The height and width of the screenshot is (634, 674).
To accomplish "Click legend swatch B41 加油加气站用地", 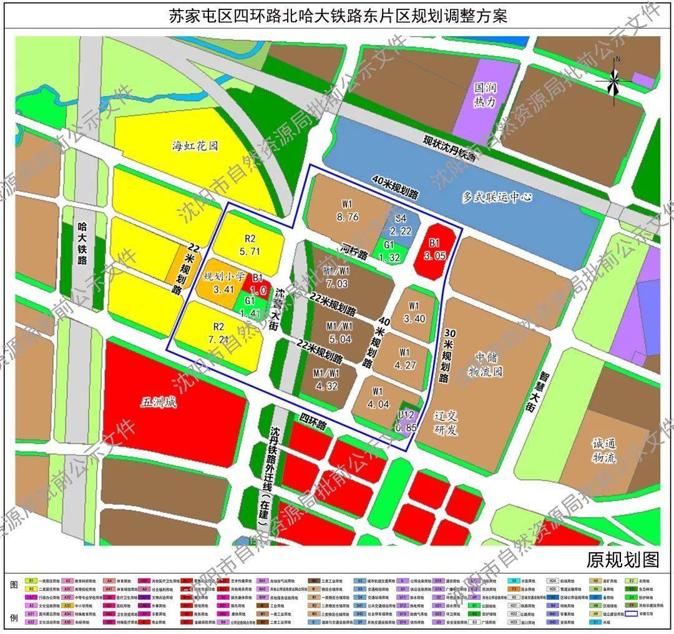I will point(262,581).
